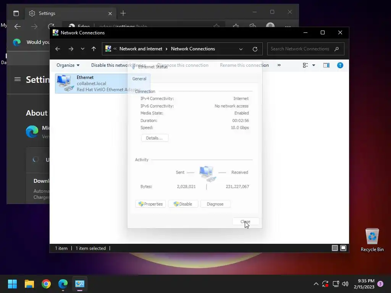This screenshot has height=293, width=391.
Task: Disable the Ethernet connection
Action: [183, 204]
